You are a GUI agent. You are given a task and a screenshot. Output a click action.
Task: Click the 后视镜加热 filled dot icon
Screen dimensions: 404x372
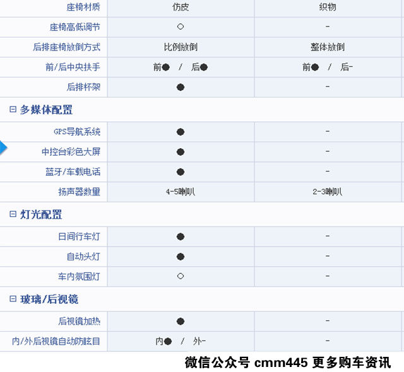pyautogui.click(x=181, y=322)
